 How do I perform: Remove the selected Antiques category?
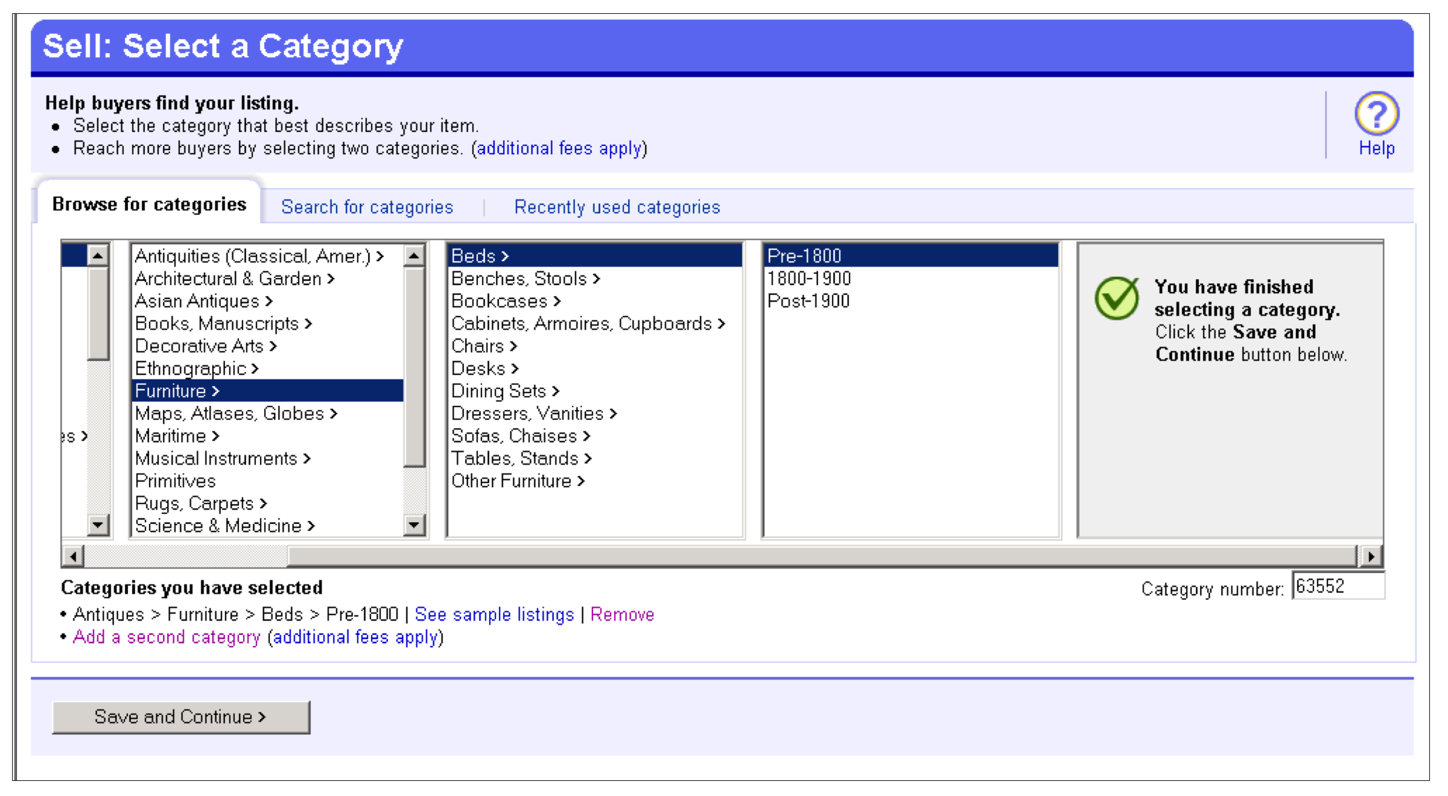click(622, 614)
